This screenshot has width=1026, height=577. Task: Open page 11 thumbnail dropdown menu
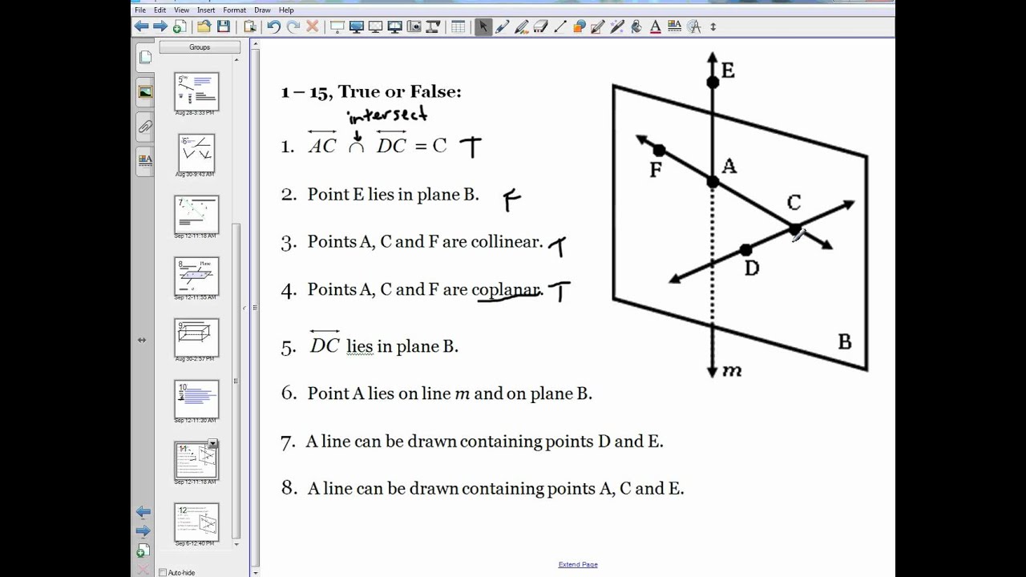tap(213, 444)
